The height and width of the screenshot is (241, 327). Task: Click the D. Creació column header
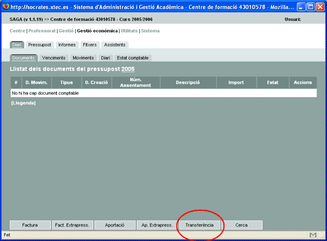[96, 83]
